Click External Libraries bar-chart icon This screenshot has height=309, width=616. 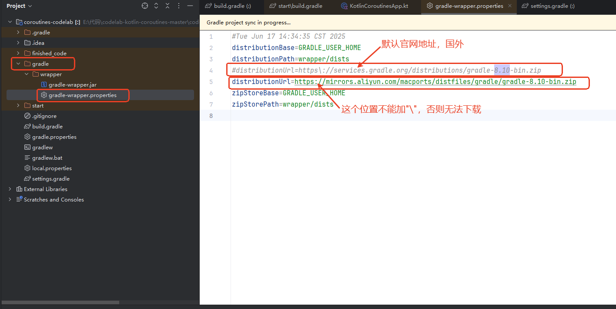tap(19, 189)
